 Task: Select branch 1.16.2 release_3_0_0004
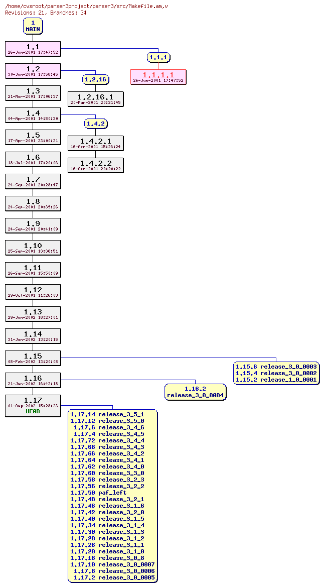[195, 392]
